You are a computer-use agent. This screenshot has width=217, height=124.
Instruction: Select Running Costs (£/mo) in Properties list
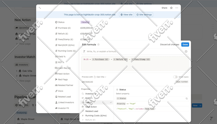point(97,116)
